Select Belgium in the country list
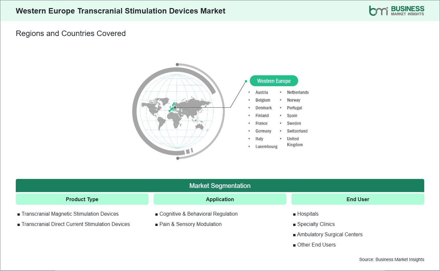This screenshot has height=271, width=440. tap(263, 100)
